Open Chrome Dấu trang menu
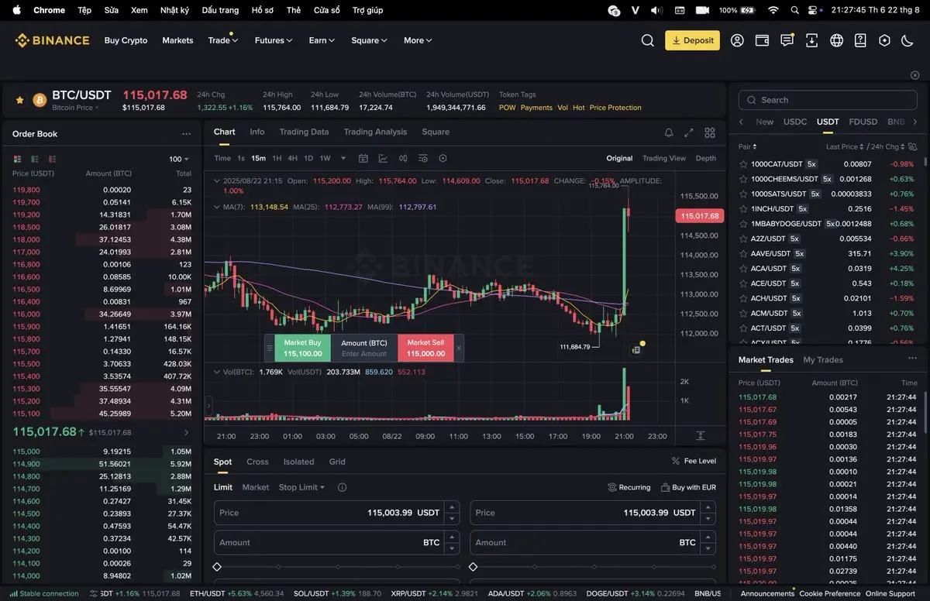The width and height of the screenshot is (930, 601). click(220, 10)
